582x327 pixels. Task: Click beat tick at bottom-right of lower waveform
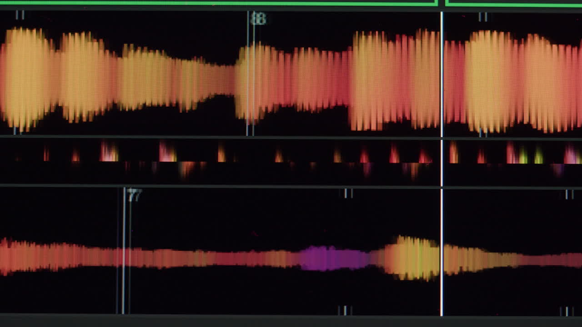click(x=567, y=311)
